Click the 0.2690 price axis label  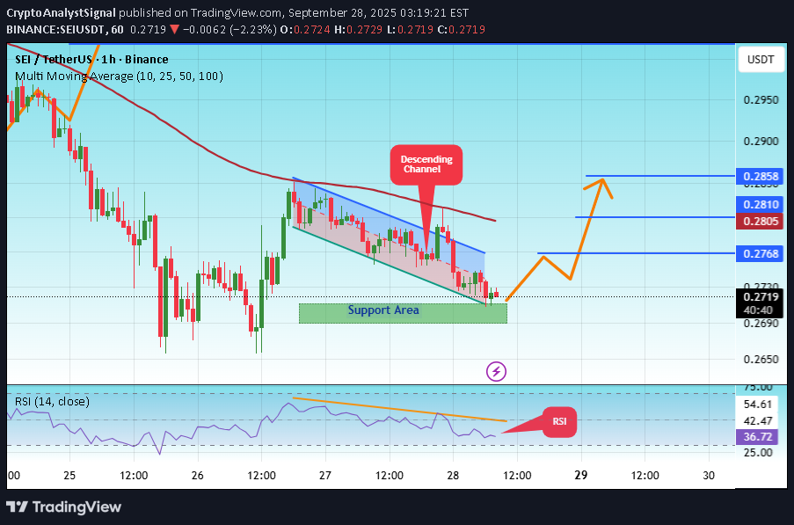pos(761,323)
